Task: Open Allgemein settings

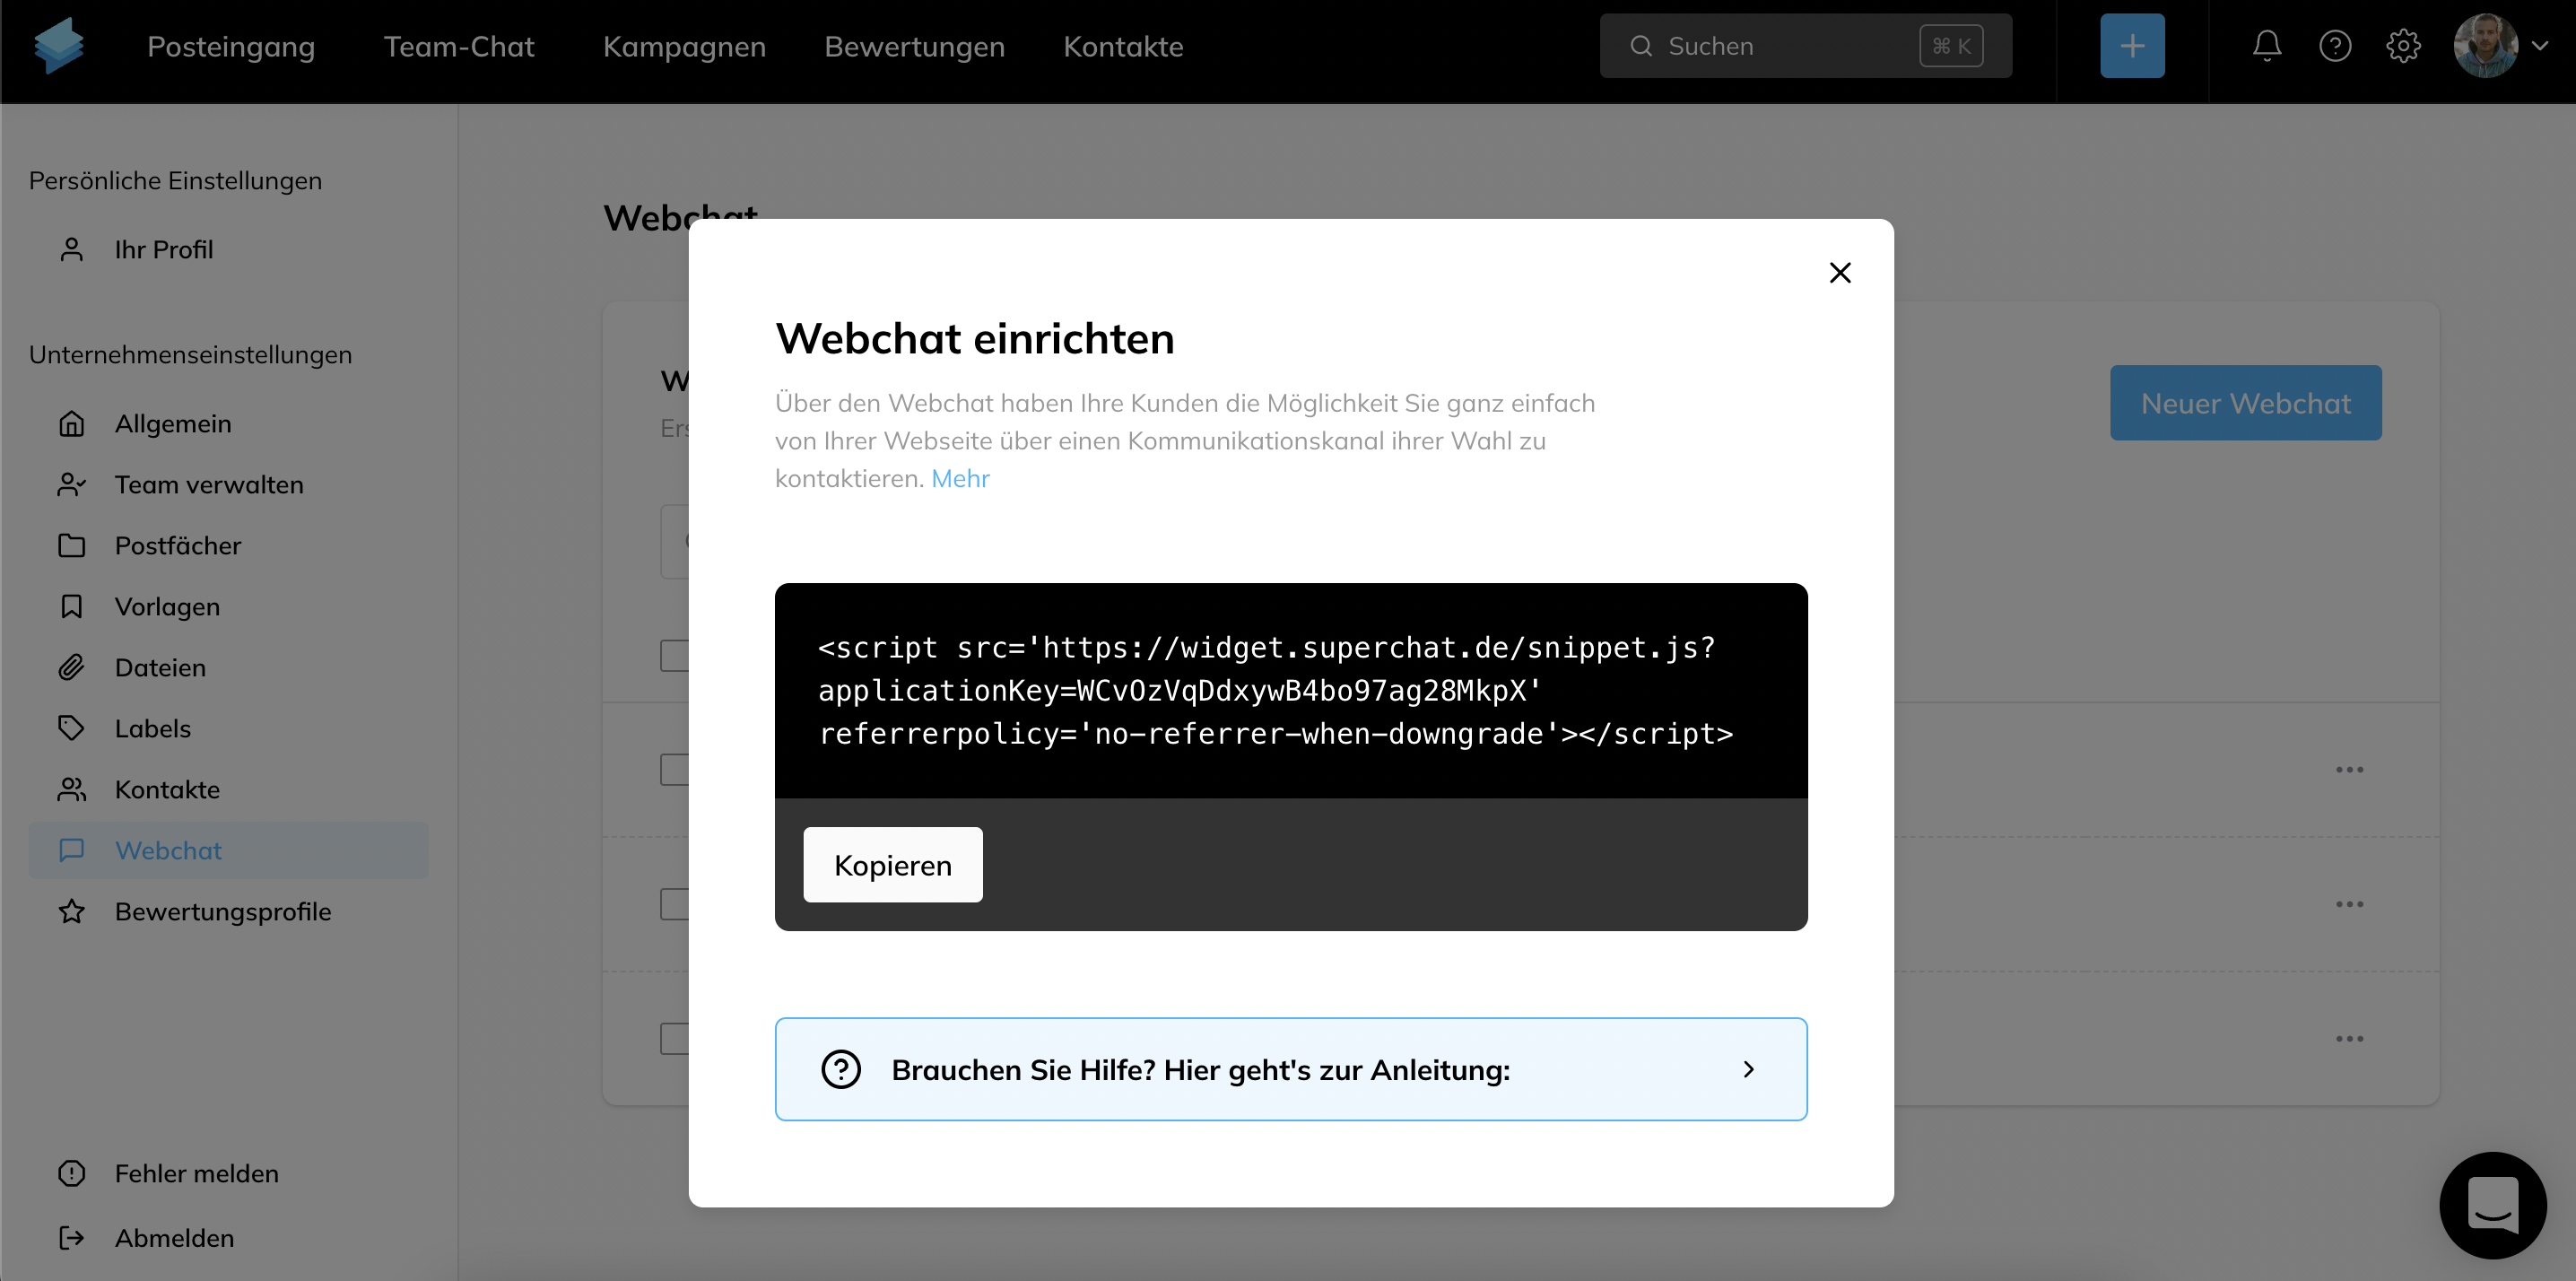Action: [x=173, y=424]
